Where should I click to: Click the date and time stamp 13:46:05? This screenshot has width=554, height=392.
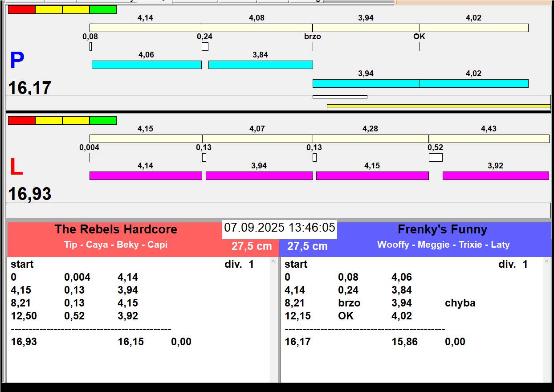tap(279, 228)
